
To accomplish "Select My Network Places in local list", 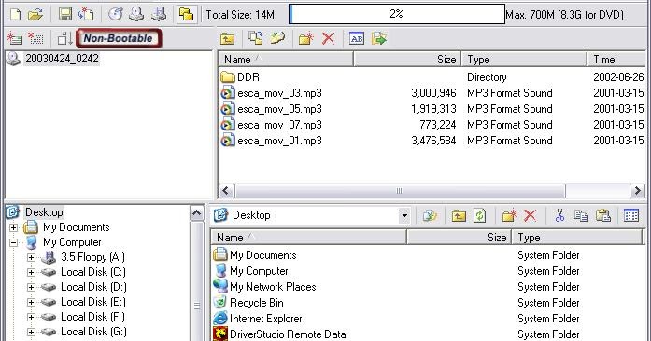I will (273, 287).
